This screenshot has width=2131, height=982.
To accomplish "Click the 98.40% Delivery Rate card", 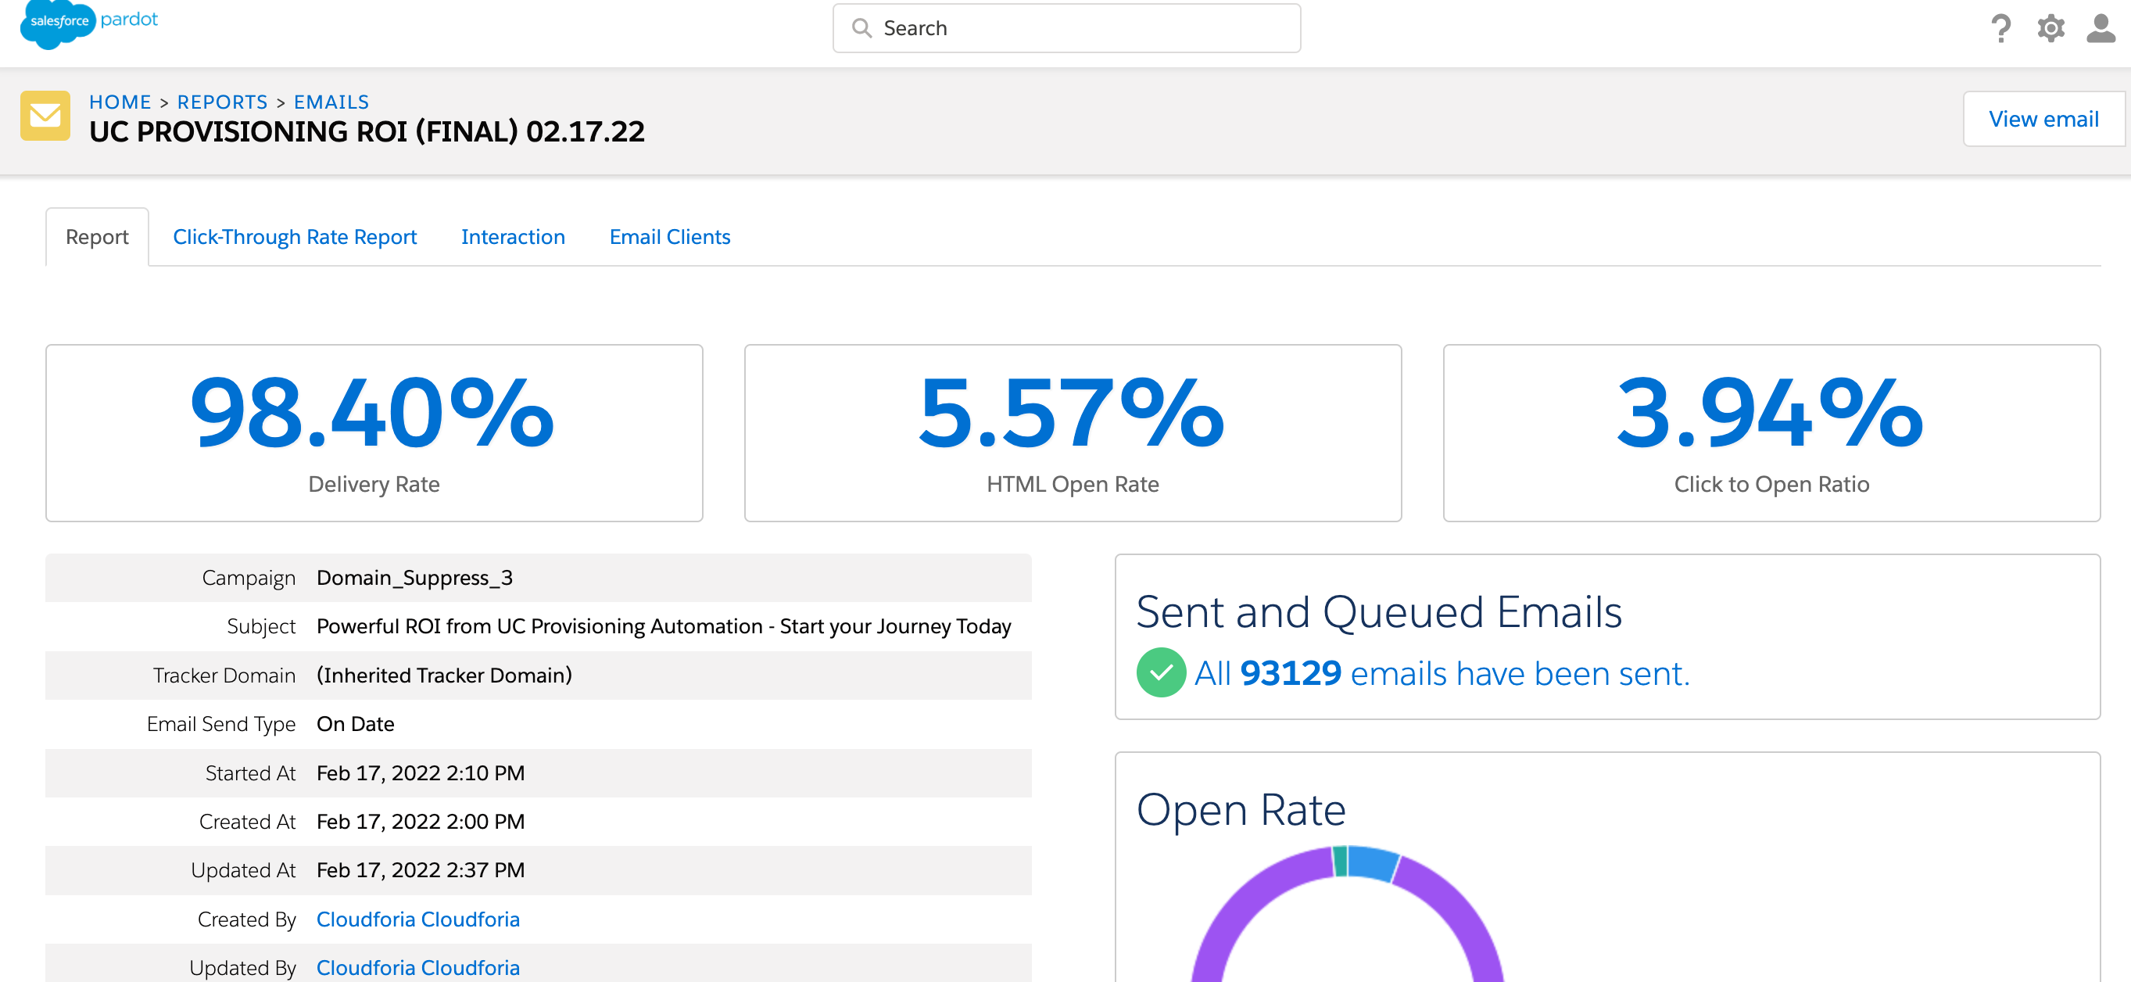I will pyautogui.click(x=374, y=432).
